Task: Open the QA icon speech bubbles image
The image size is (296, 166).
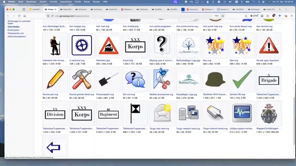Action: pos(136,79)
